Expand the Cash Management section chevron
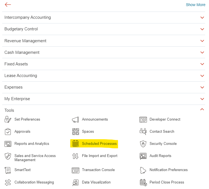 click(x=202, y=52)
